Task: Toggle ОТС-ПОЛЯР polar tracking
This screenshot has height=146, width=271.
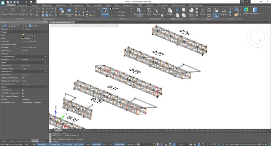Action: (x=79, y=144)
